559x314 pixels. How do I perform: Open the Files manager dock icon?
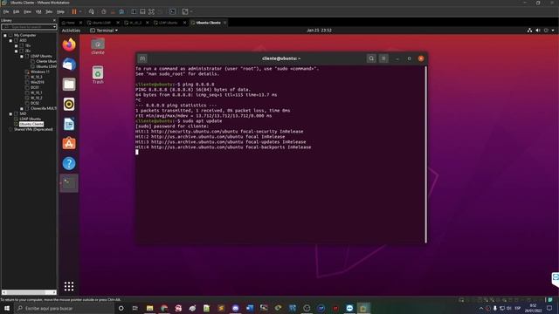69,85
